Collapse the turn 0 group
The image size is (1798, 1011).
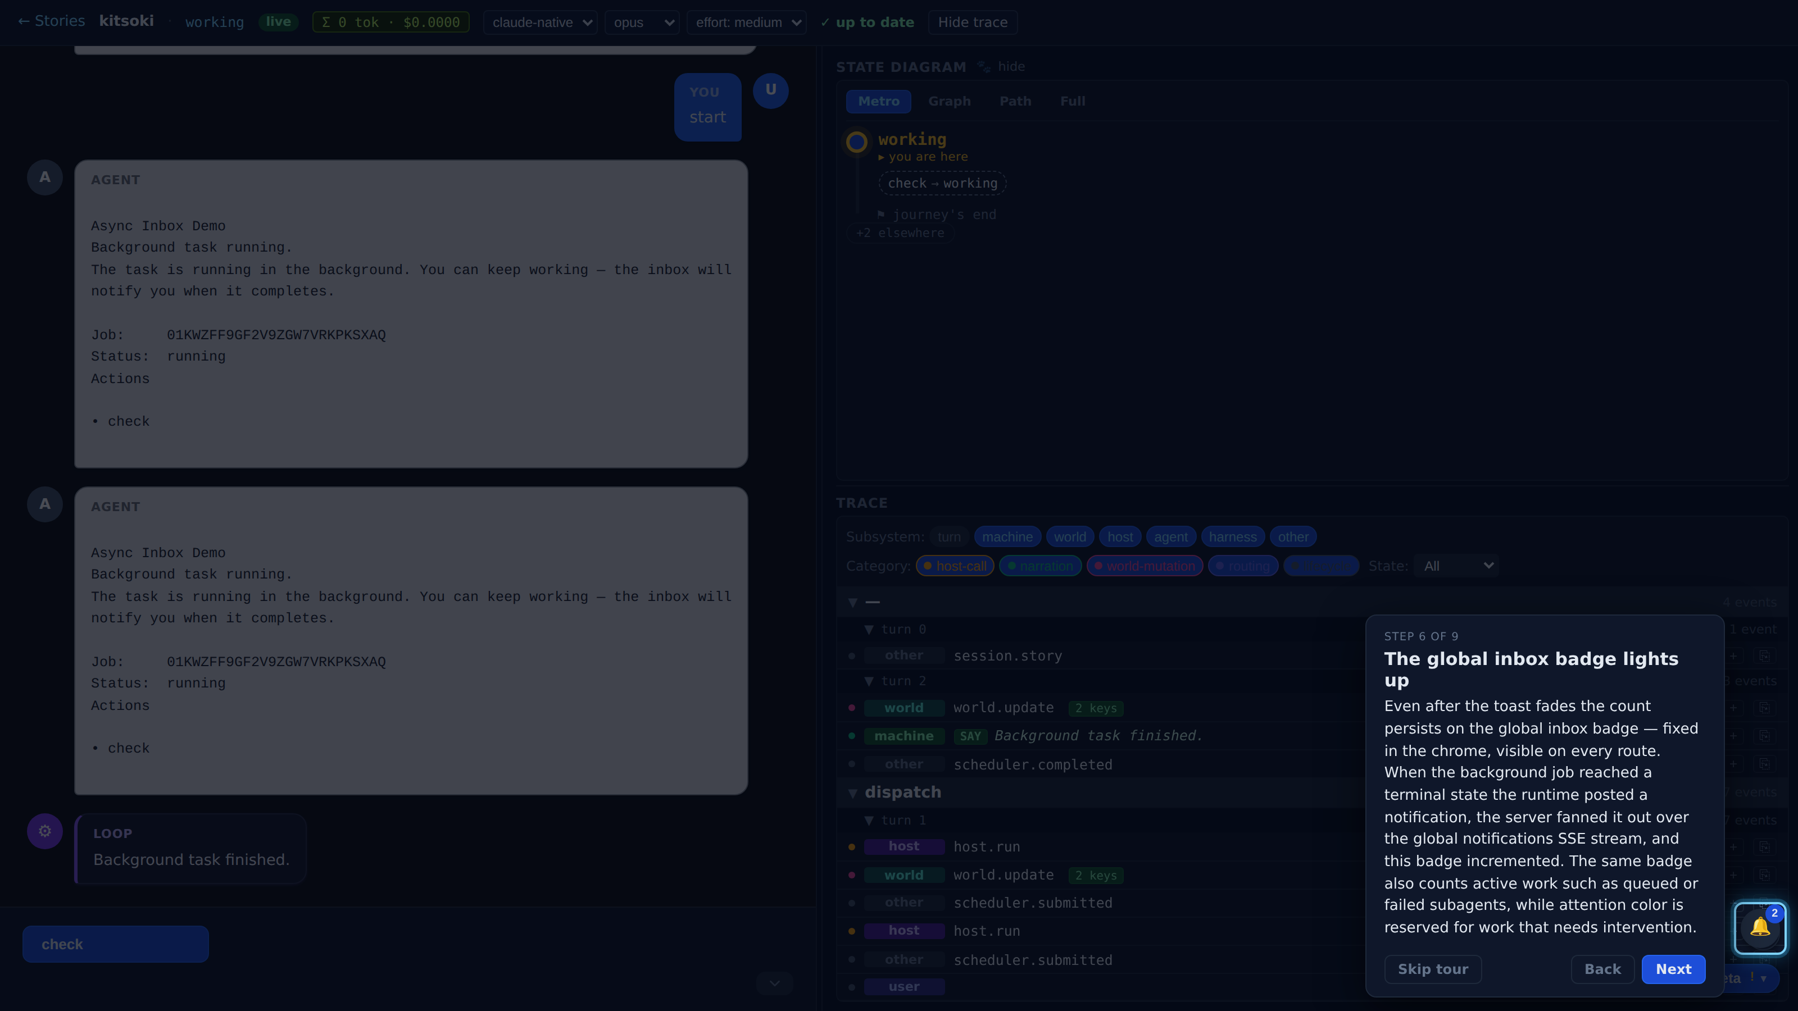click(869, 629)
